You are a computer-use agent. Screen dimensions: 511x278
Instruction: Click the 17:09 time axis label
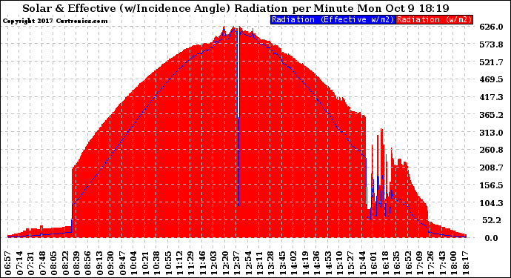pyautogui.click(x=420, y=263)
